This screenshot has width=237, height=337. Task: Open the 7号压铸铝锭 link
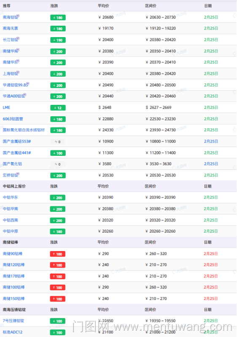[x=13, y=321]
